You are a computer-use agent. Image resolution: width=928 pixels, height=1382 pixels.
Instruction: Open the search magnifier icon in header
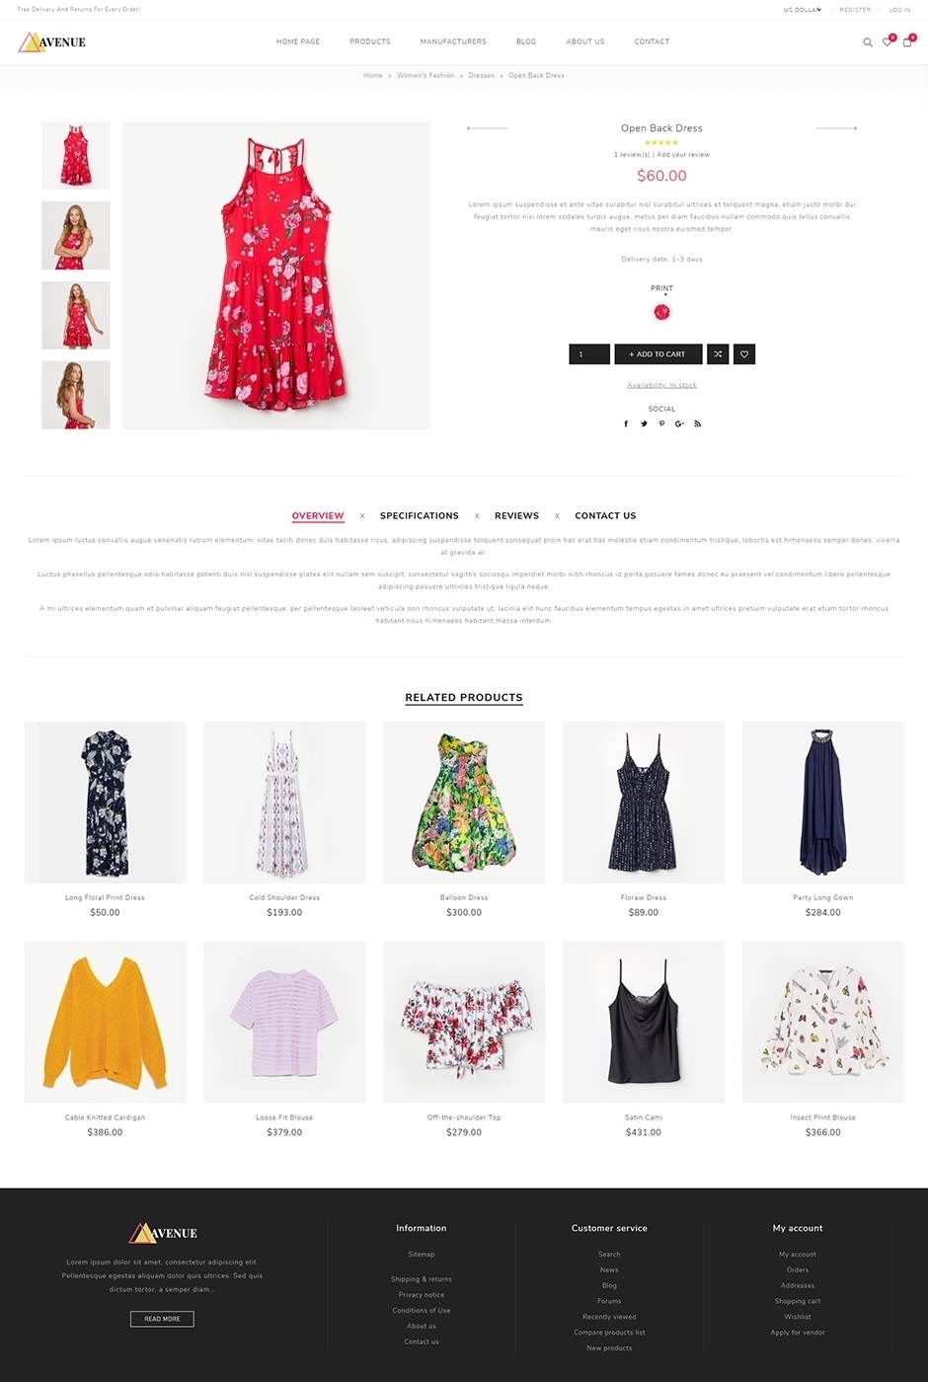click(x=868, y=42)
